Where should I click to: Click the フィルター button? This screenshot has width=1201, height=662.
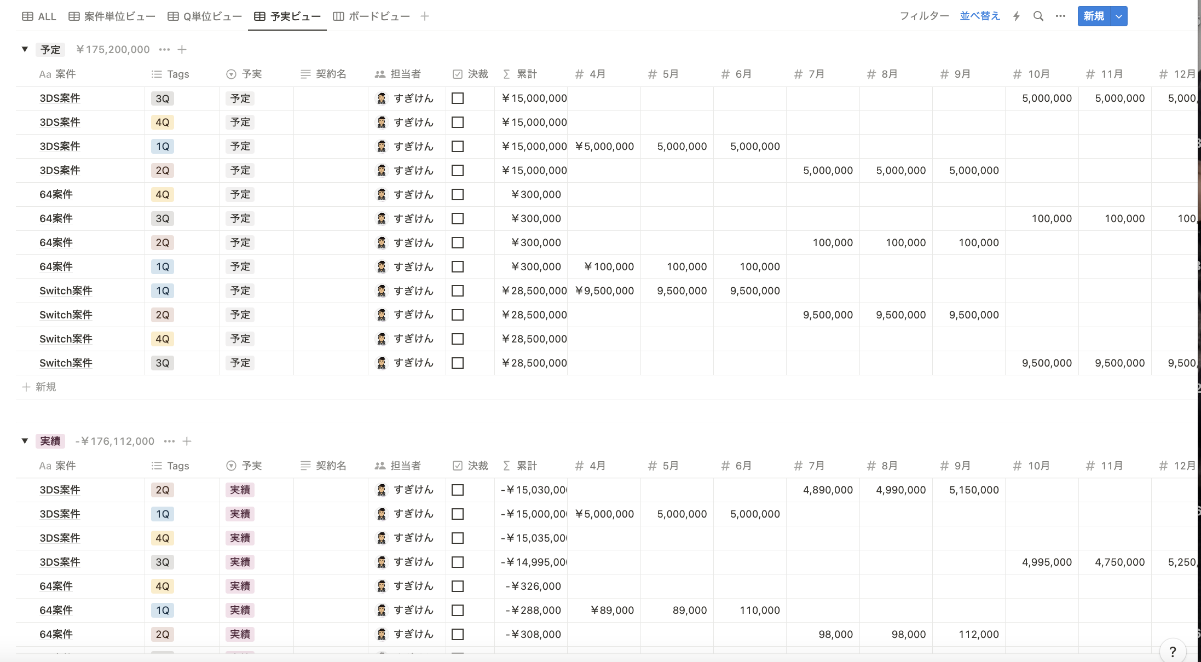tap(924, 16)
